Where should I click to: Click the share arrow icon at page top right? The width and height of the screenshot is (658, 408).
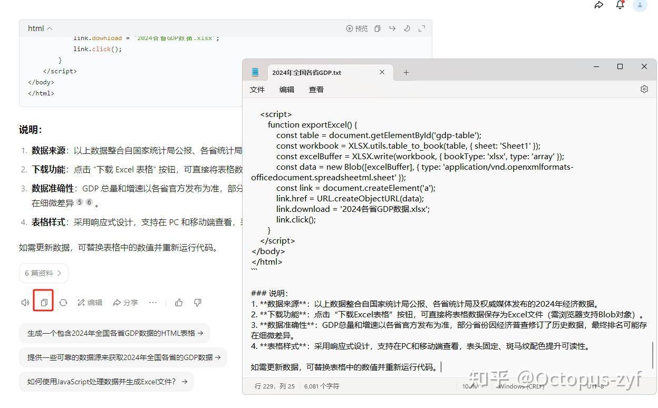click(x=599, y=5)
